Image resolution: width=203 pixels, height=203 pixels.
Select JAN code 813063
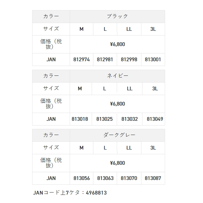(105, 178)
